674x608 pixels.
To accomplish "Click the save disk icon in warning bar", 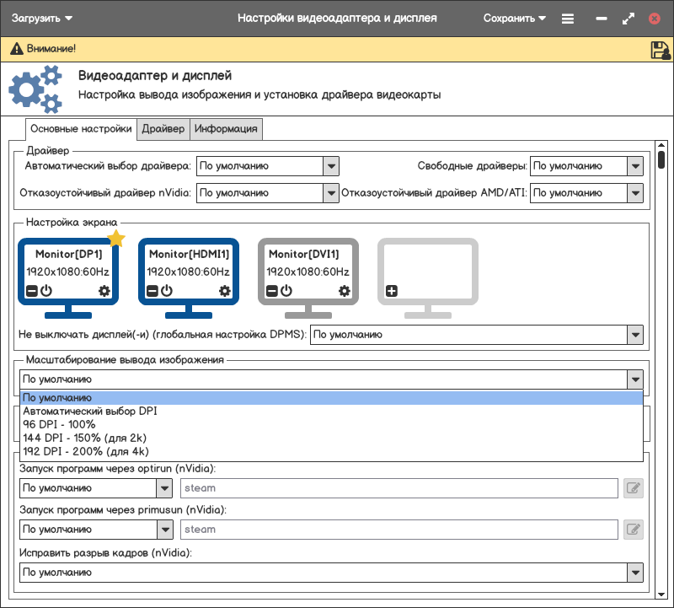I will pos(660,50).
